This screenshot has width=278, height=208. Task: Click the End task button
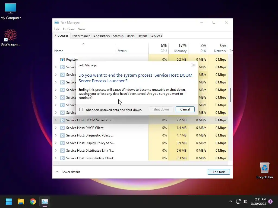[219, 172]
